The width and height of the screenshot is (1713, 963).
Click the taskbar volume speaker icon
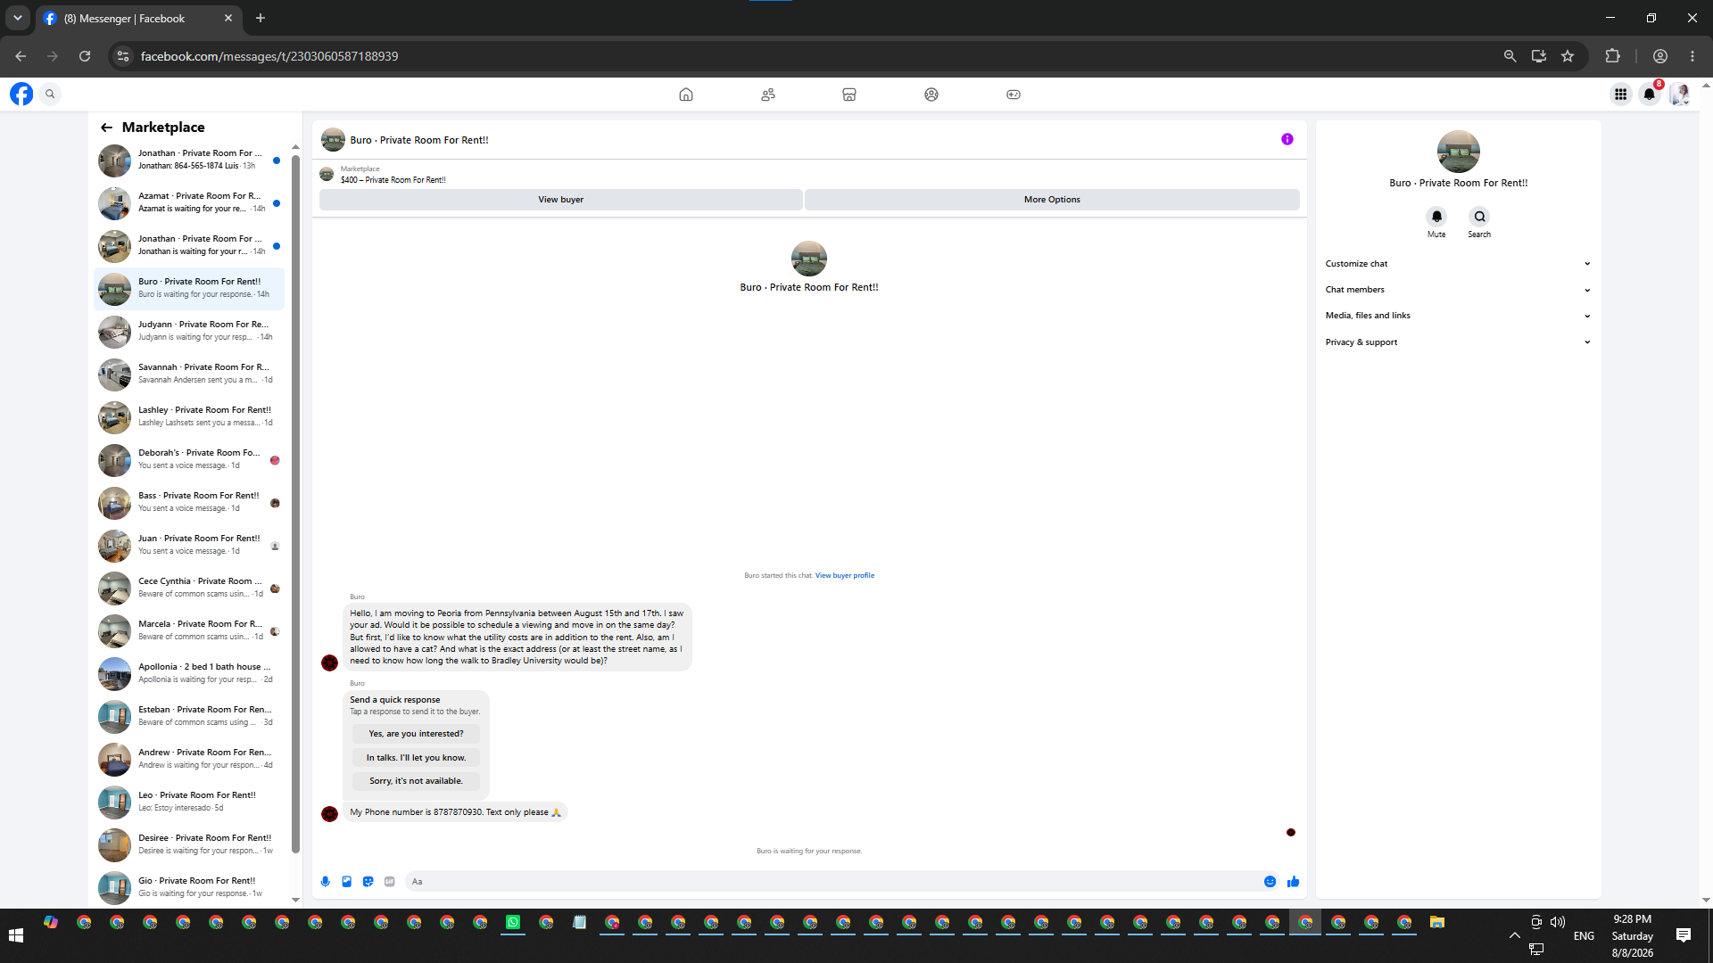tap(1558, 922)
